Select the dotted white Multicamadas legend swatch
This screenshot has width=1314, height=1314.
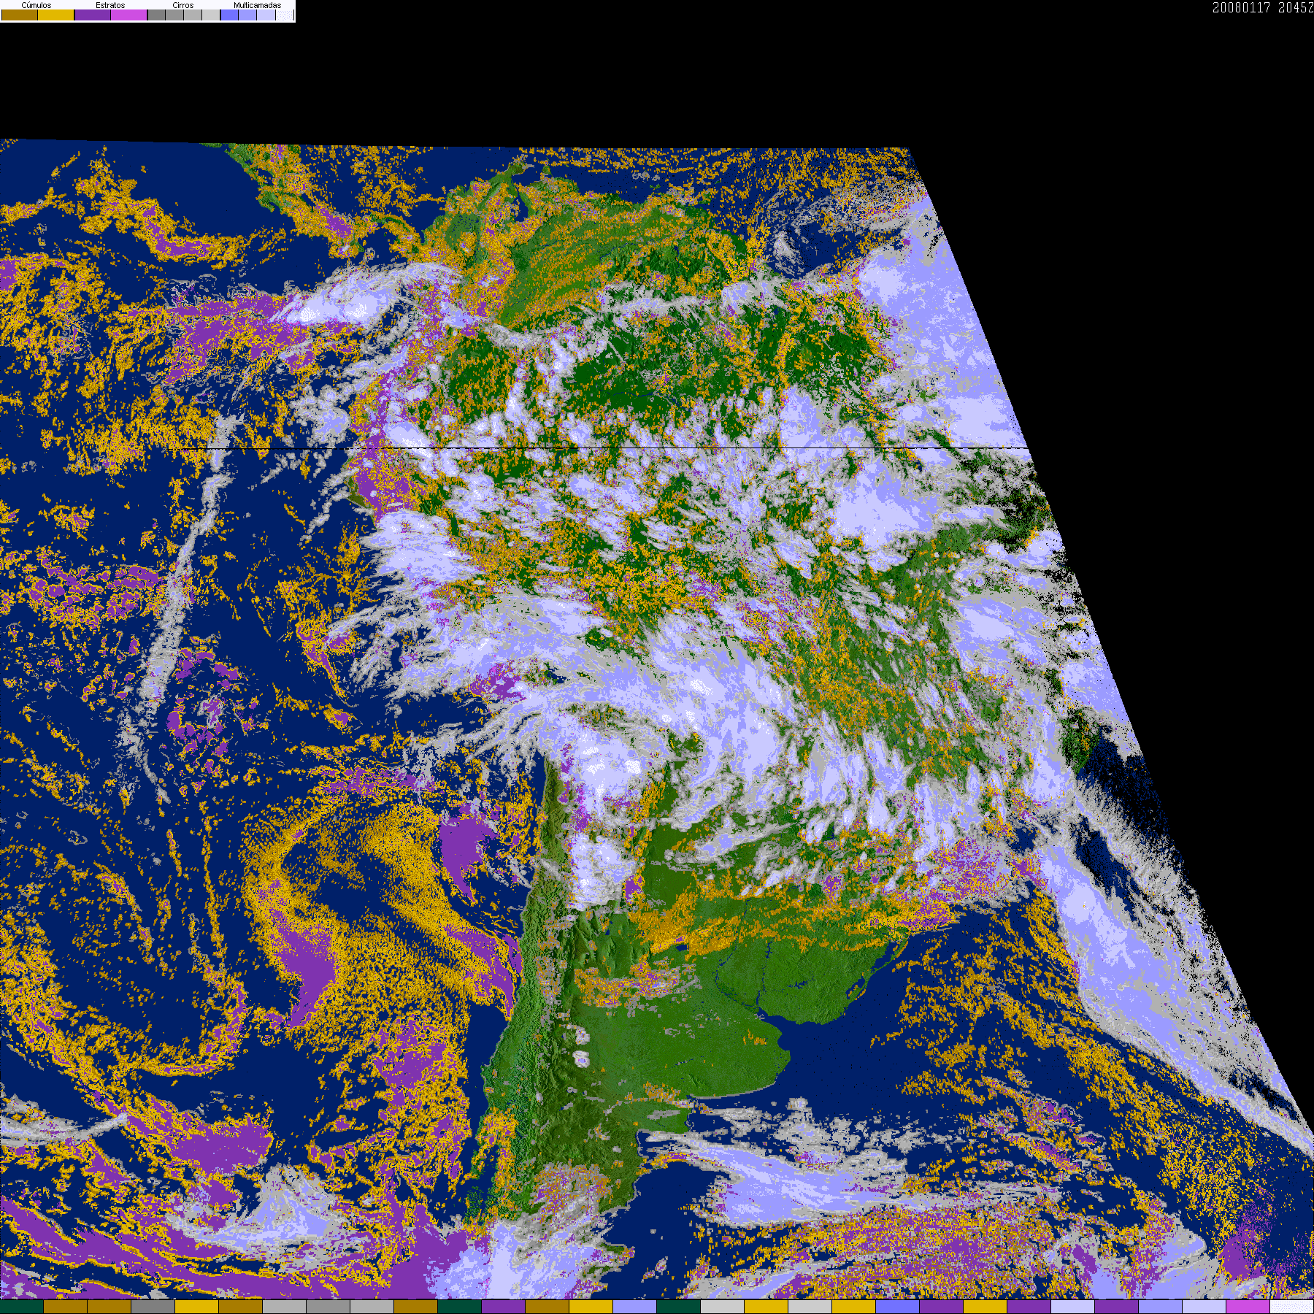pyautogui.click(x=284, y=15)
